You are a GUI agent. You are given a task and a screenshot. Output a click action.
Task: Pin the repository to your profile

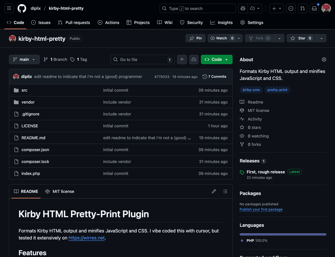195,38
